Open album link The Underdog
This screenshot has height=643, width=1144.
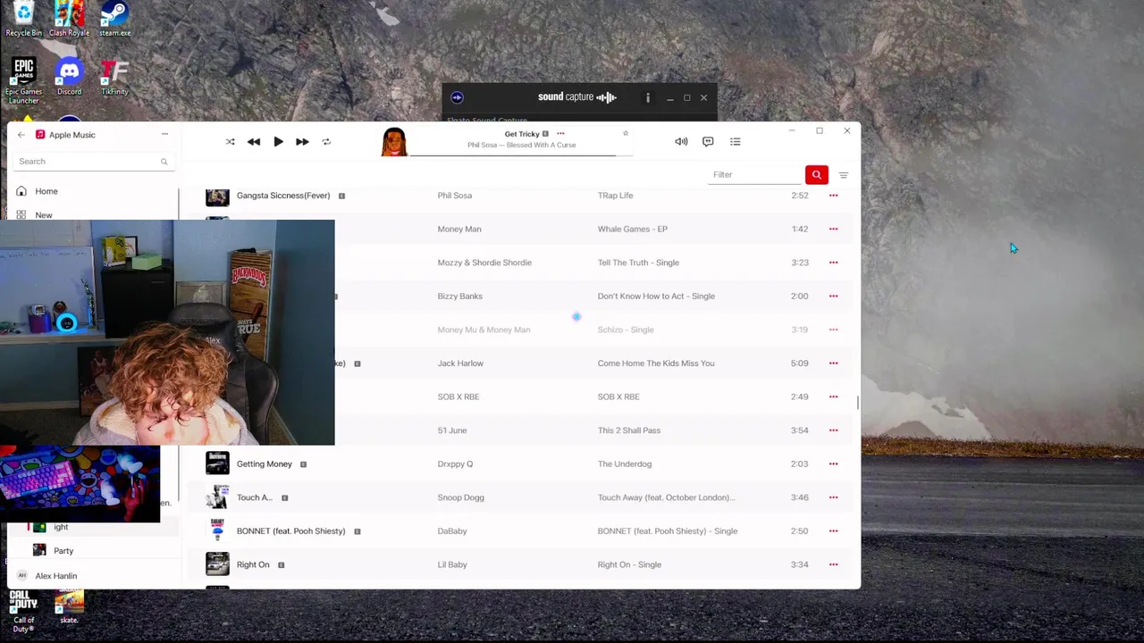[625, 464]
